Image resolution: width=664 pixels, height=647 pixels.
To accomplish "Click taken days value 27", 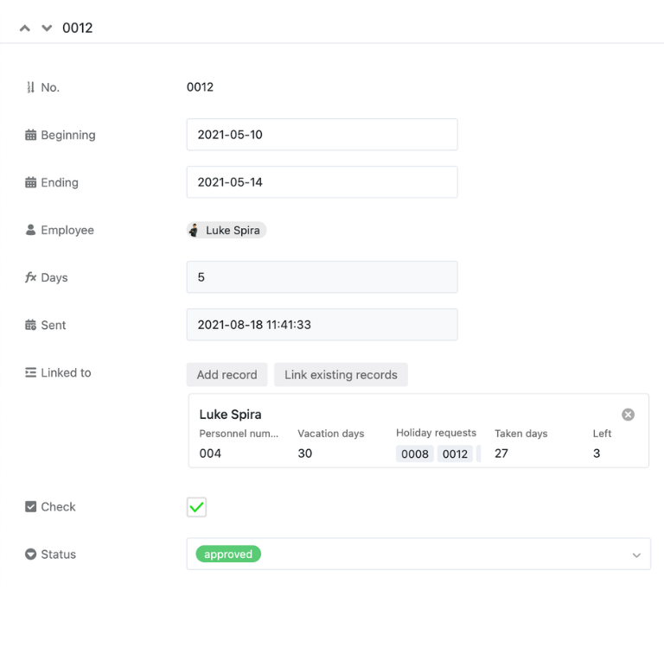I will click(x=501, y=454).
